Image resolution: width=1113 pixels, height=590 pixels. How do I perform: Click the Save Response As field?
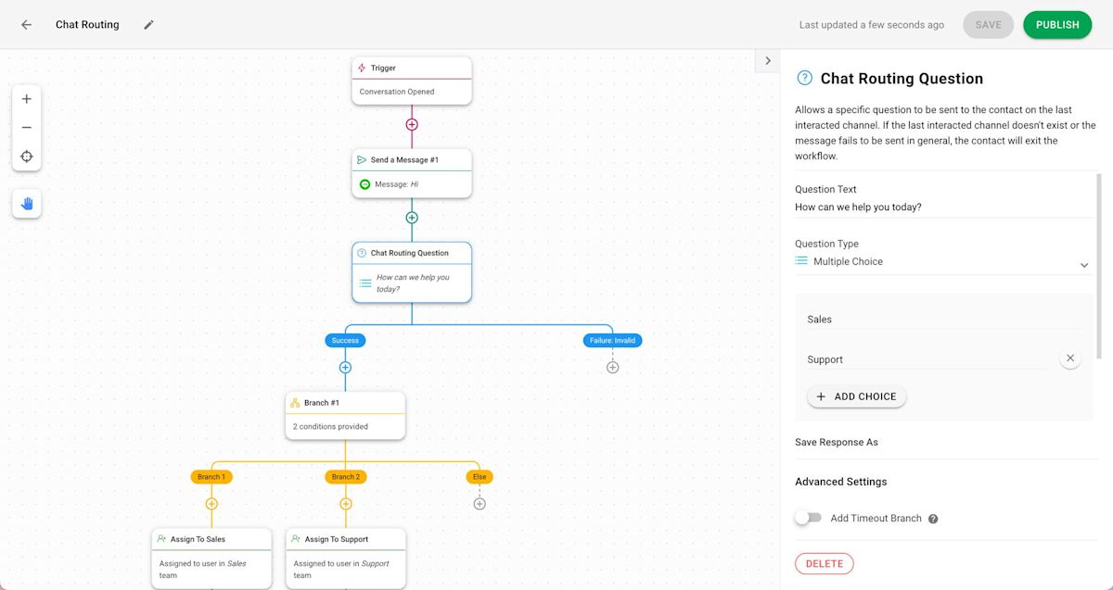(x=944, y=443)
